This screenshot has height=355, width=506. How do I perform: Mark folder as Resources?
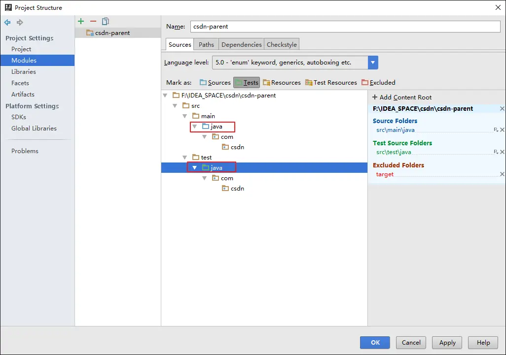pos(282,82)
